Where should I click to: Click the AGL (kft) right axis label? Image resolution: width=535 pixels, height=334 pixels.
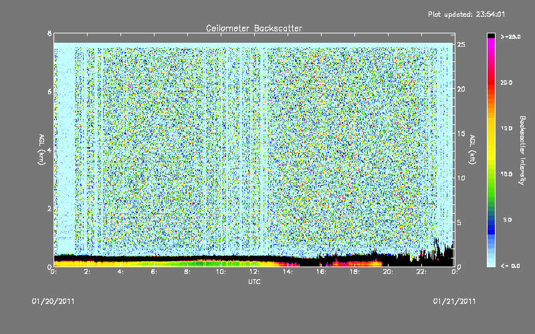tap(473, 149)
